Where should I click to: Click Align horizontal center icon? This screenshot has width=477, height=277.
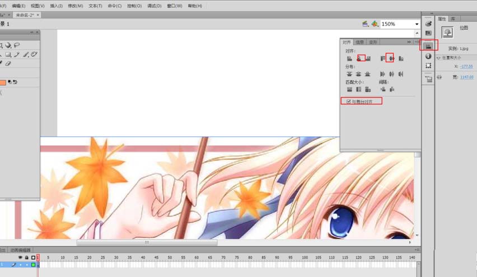359,58
